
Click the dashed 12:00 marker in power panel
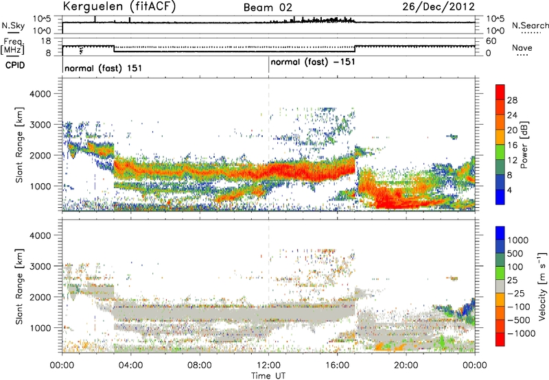268,144
